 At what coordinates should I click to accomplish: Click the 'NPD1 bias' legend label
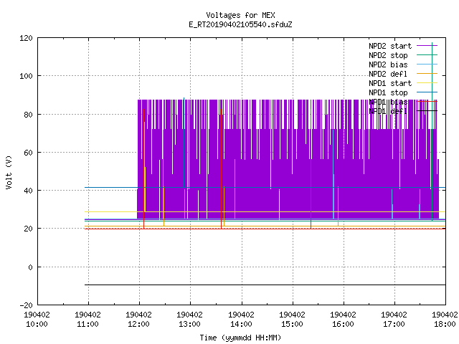pos(388,102)
